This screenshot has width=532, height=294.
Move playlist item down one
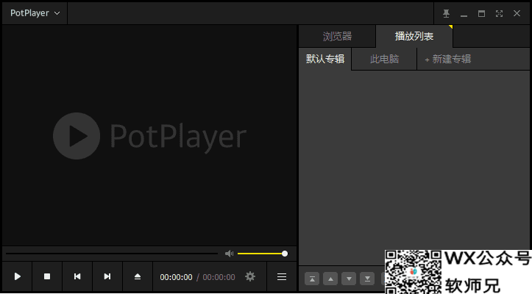349,279
